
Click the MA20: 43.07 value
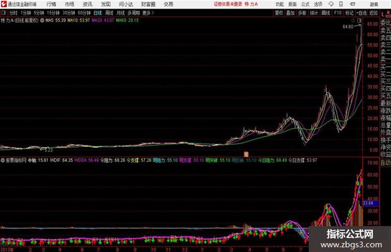[103, 20]
